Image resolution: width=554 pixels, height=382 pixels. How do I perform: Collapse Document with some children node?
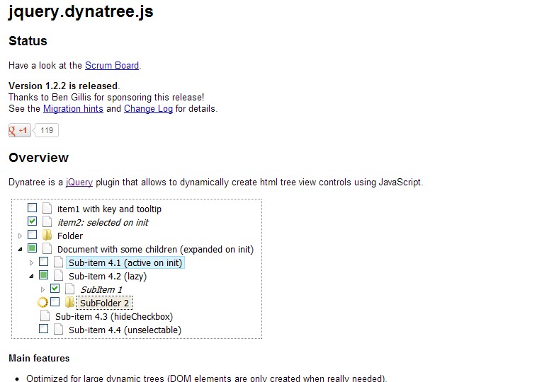(20, 249)
